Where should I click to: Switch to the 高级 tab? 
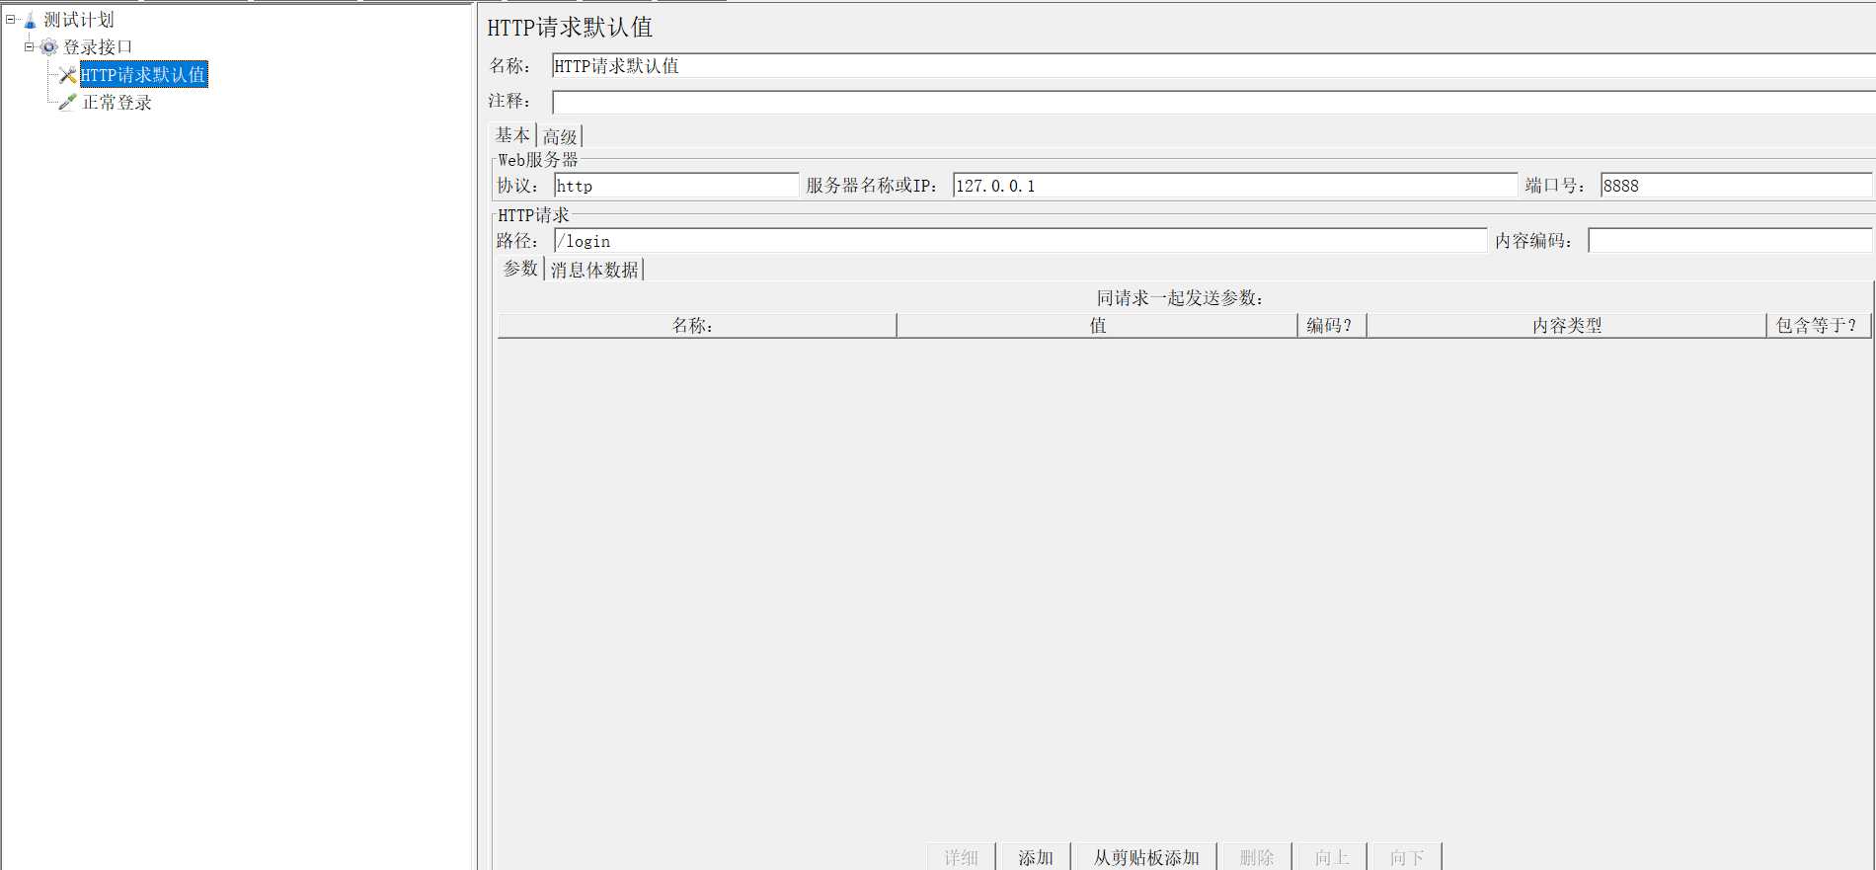tap(560, 136)
